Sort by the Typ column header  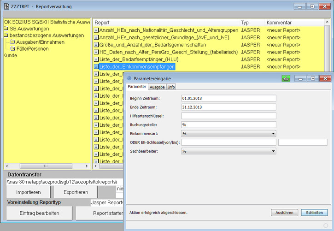point(245,22)
